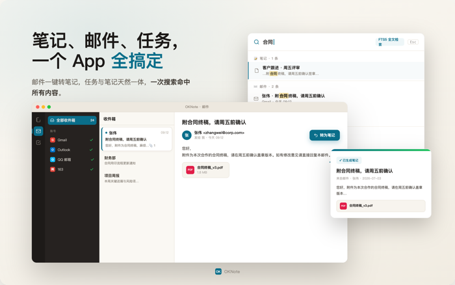Click the inbox tray icon beside 全部收件箱
The width and height of the screenshot is (455, 285).
pyautogui.click(x=52, y=120)
